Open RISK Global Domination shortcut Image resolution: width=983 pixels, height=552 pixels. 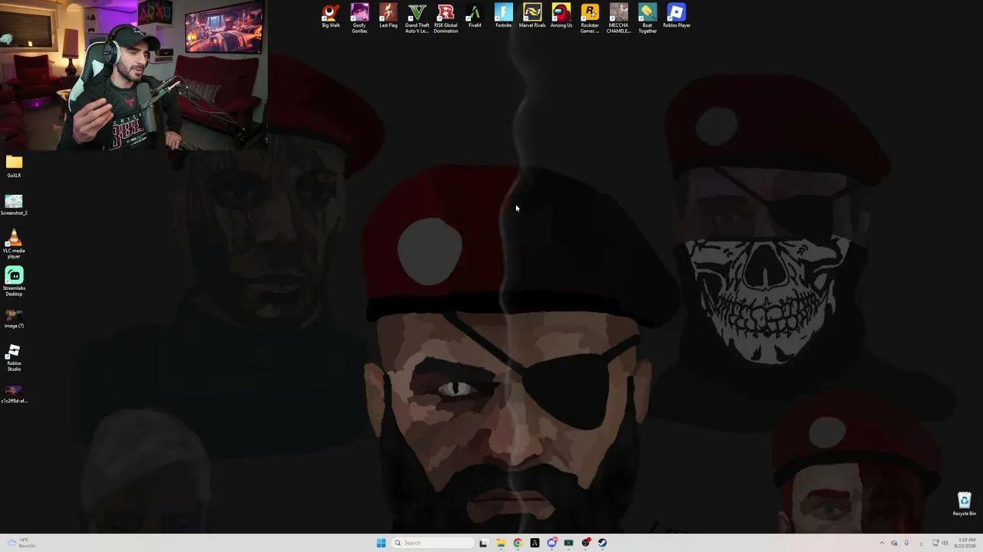pyautogui.click(x=445, y=18)
